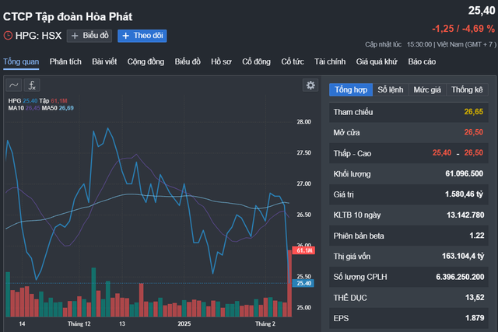Screen dimensions: 498x332
Task: Click the Tháng 12 time axis marker
Action: point(79,323)
